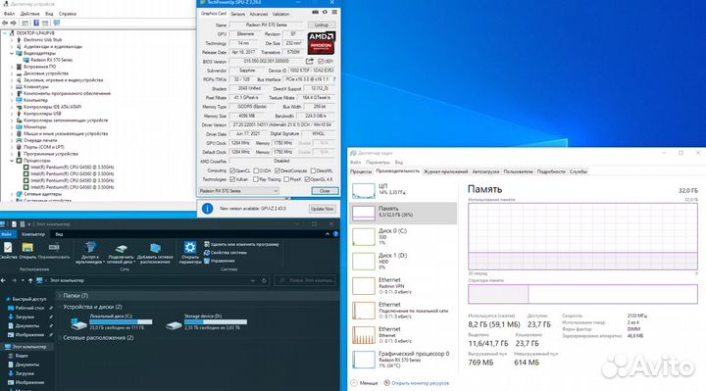Click Close button in GPU-Z
The height and width of the screenshot is (391, 706).
(325, 191)
